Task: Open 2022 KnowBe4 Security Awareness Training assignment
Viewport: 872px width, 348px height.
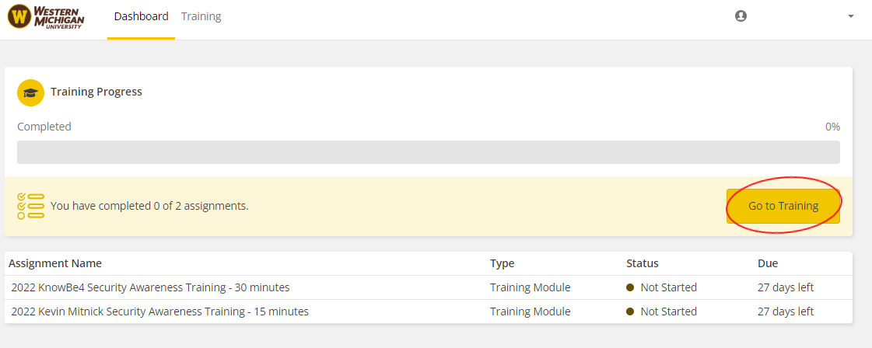Action: point(150,287)
